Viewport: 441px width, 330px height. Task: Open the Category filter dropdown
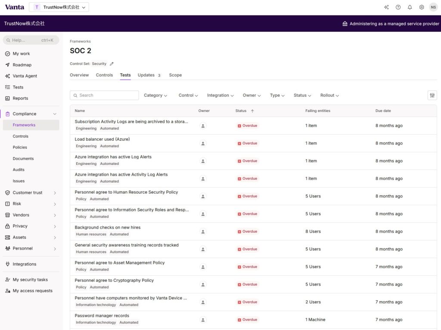click(x=155, y=96)
